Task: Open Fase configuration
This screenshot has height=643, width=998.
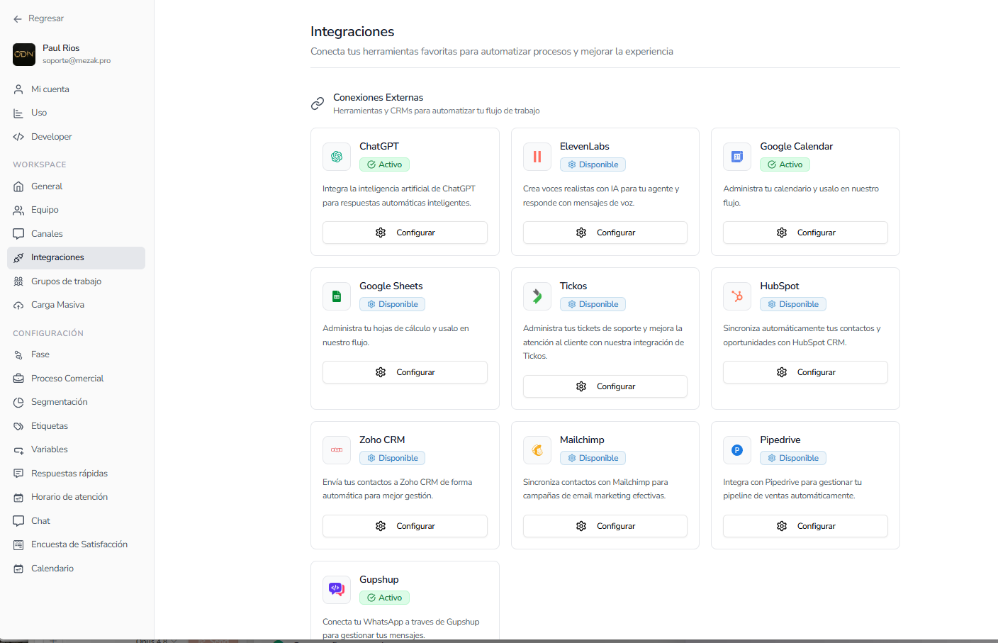Action: (77, 354)
